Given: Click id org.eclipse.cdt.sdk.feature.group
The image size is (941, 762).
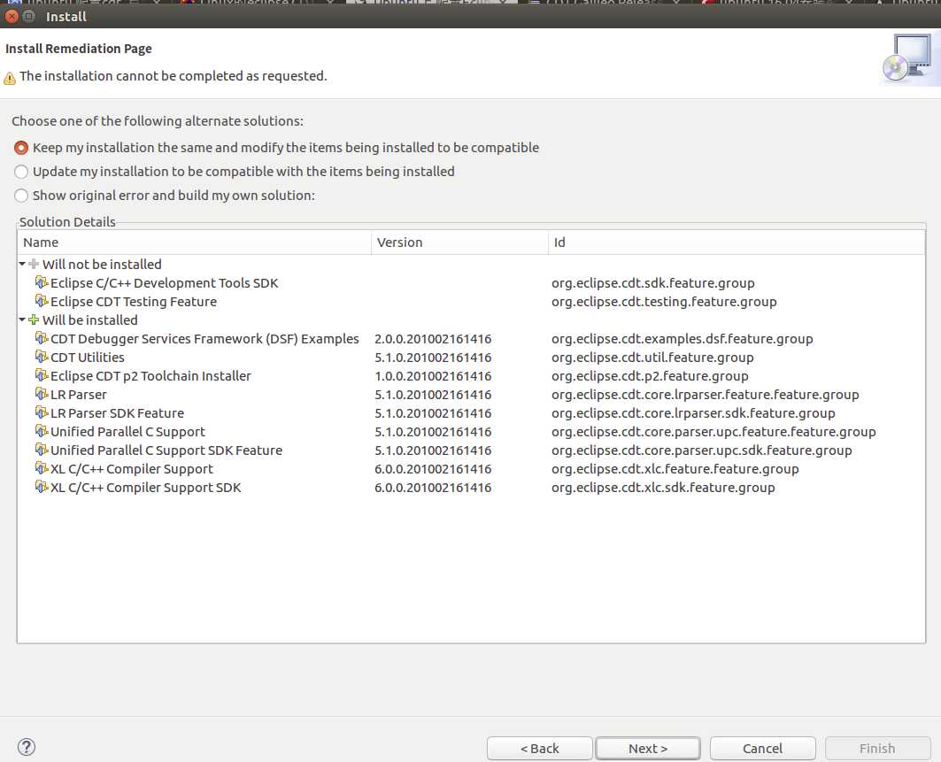Looking at the screenshot, I should pos(653,282).
